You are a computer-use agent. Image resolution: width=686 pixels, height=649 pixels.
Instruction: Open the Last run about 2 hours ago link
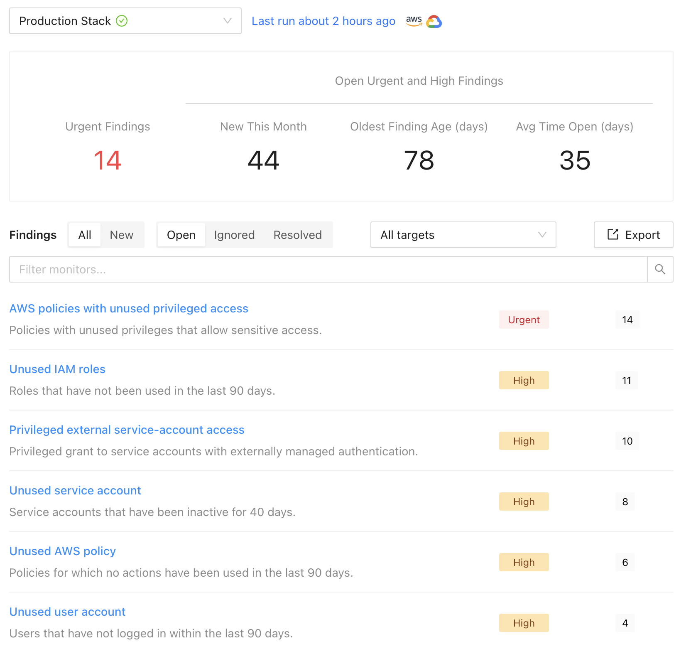323,21
